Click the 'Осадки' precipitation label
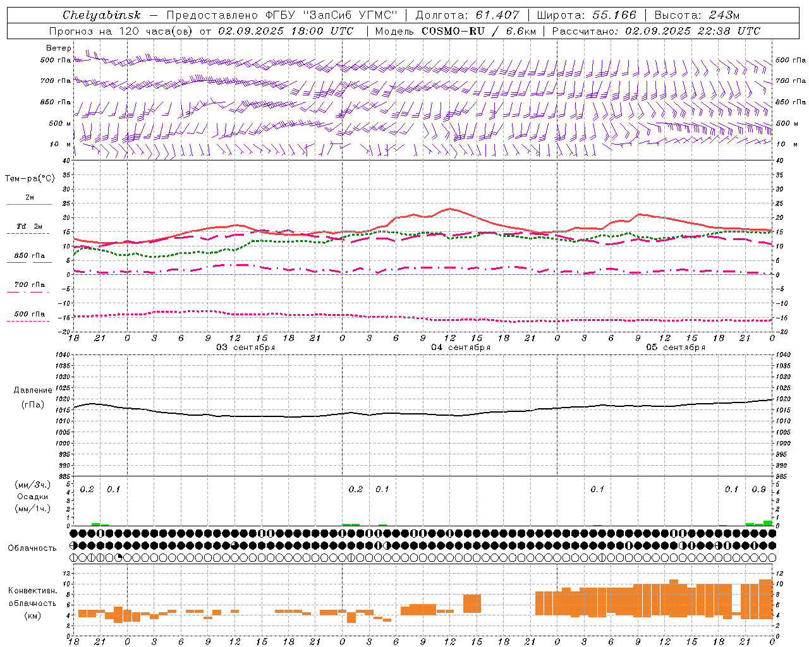The image size is (809, 647). 33,497
